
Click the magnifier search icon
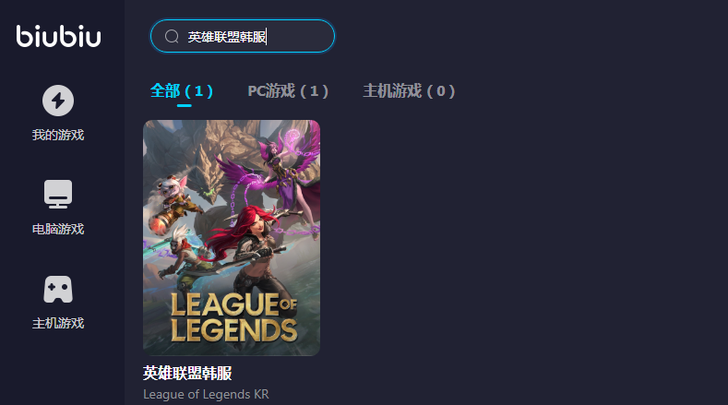[x=172, y=36]
